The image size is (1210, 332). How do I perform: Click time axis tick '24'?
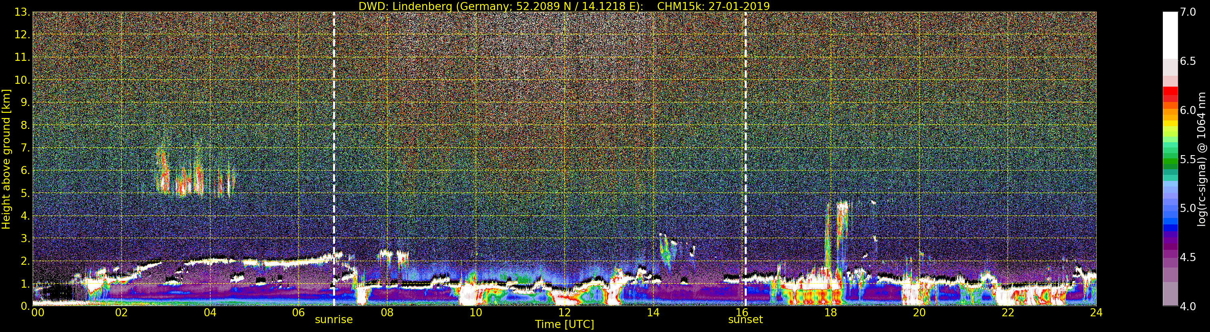point(1096,313)
